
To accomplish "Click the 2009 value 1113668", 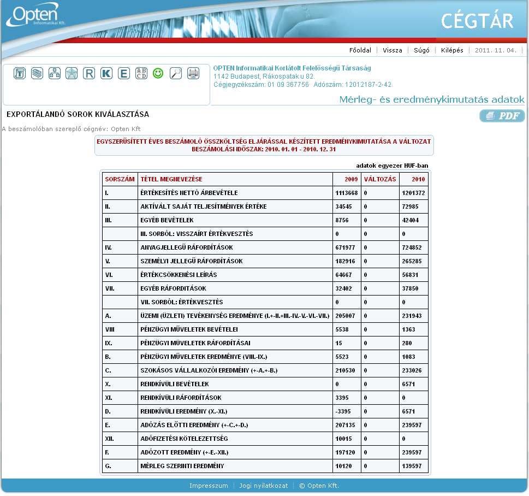I will point(347,193).
